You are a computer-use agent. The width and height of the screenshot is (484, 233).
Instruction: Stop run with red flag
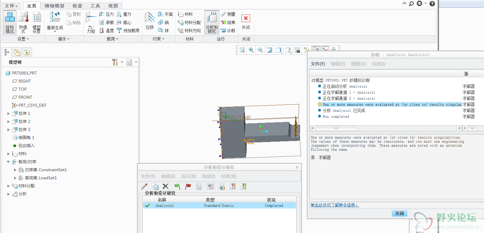pos(188,186)
